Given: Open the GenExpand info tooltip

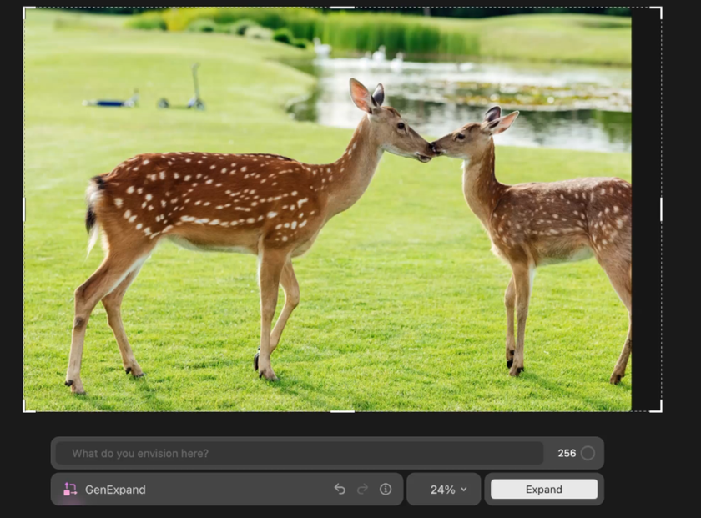Looking at the screenshot, I should (x=385, y=490).
